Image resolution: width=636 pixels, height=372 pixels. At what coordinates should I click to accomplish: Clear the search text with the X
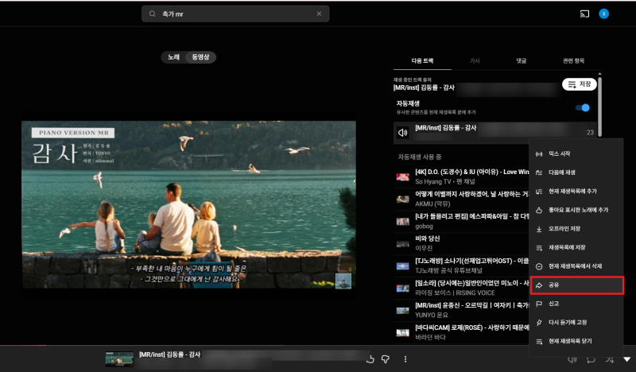[x=320, y=14]
